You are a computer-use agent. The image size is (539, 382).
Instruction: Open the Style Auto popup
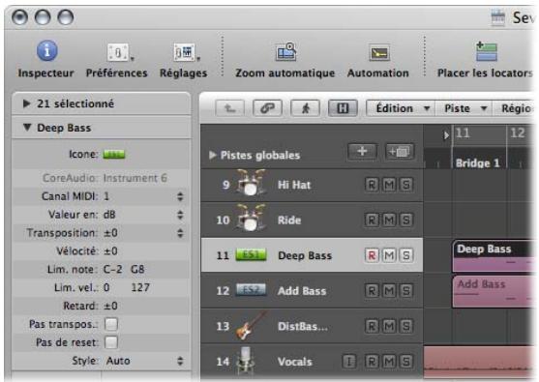click(180, 361)
